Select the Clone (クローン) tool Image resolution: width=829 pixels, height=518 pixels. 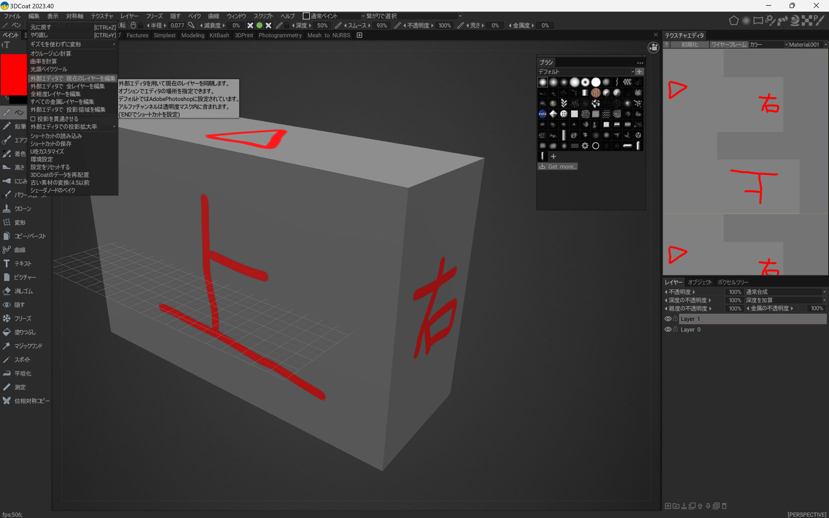22,208
